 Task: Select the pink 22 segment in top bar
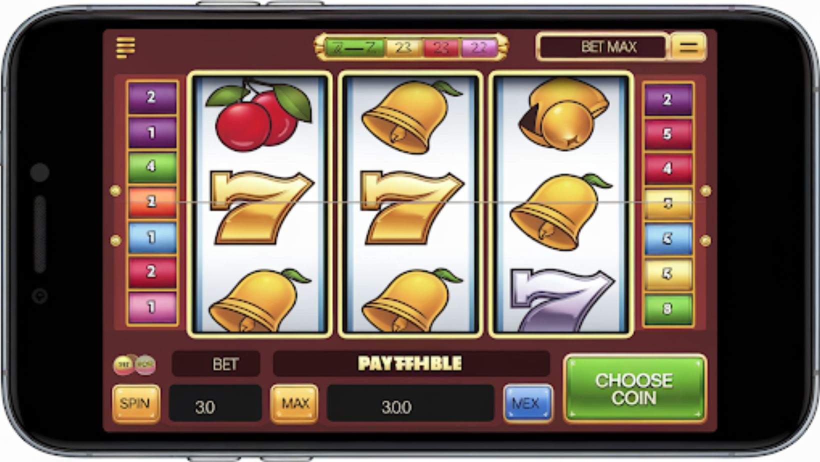(x=478, y=47)
